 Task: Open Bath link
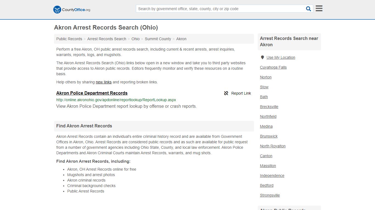pos(264,97)
